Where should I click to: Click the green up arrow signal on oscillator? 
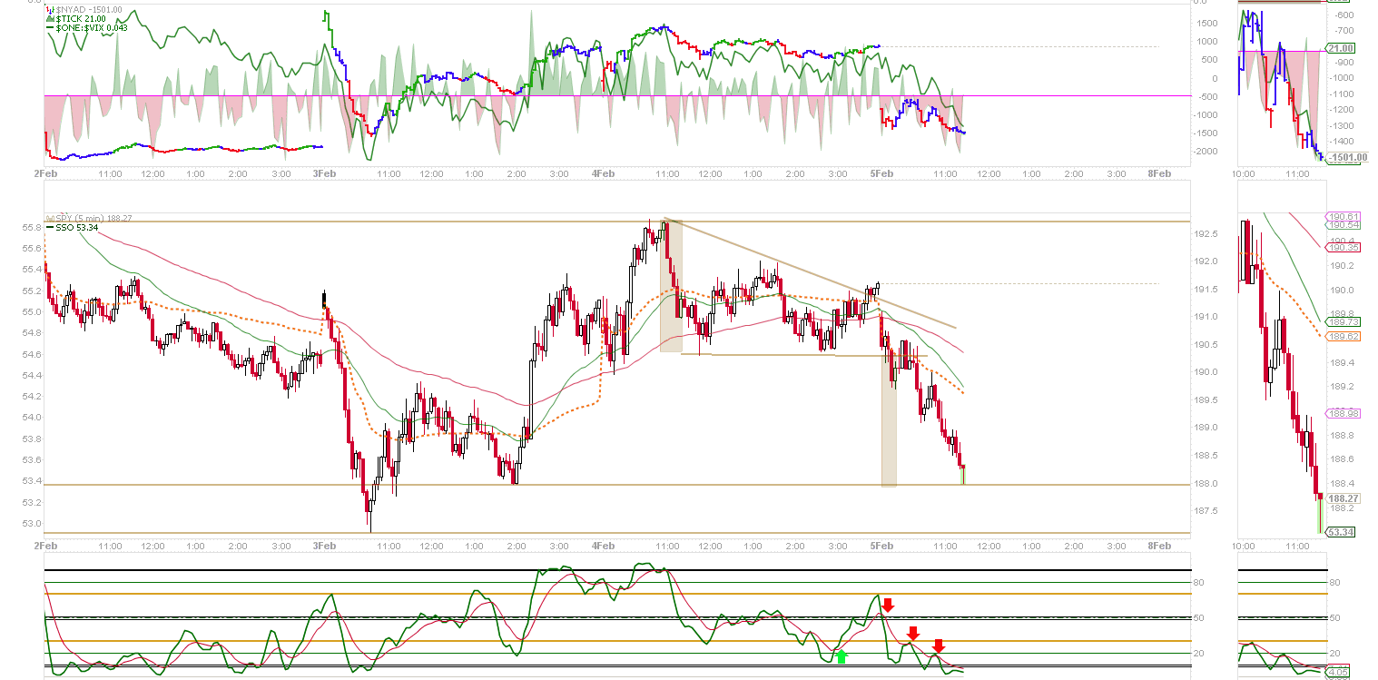841,656
